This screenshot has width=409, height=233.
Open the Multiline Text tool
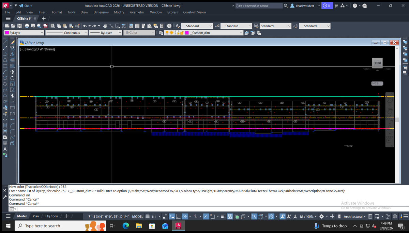(5, 149)
